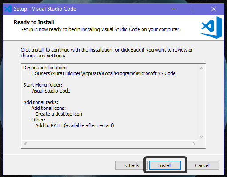The image size is (227, 177).
Task: Click the small VS Code icon in title bar
Action: (8, 9)
